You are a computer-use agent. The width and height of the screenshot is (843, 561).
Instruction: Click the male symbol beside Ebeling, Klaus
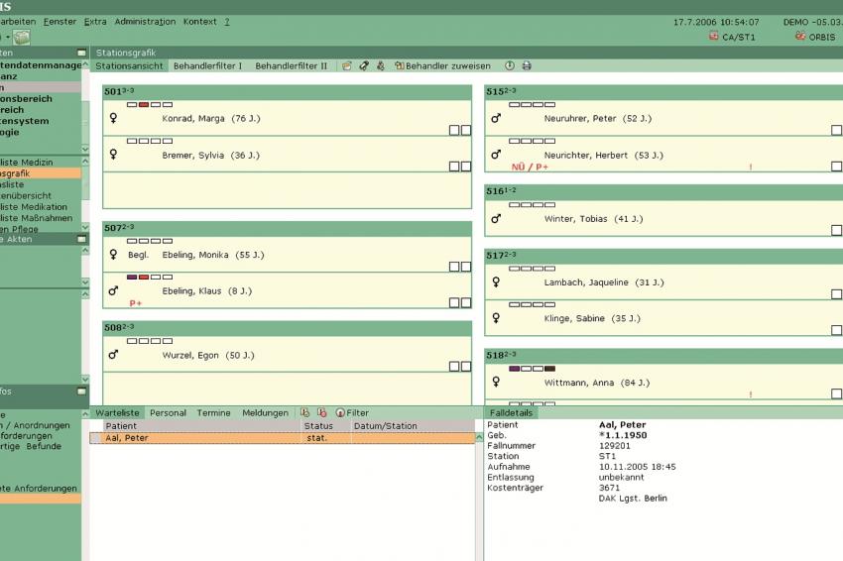(113, 290)
